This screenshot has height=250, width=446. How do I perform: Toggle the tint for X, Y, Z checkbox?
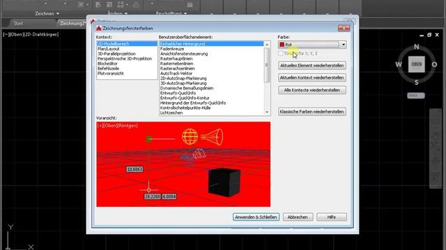tap(281, 53)
